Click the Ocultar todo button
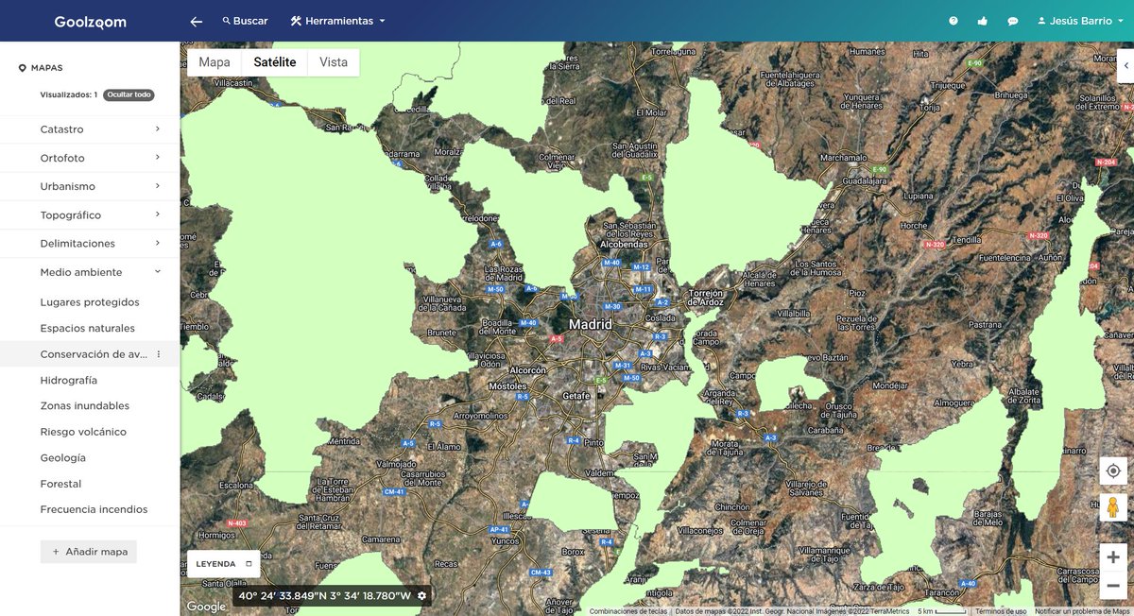The height and width of the screenshot is (616, 1134). point(129,94)
